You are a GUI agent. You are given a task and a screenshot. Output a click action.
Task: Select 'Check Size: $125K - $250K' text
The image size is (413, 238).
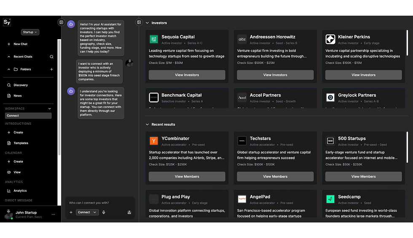pos(168,165)
